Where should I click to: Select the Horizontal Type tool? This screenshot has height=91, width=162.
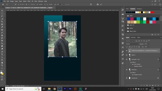(2, 54)
